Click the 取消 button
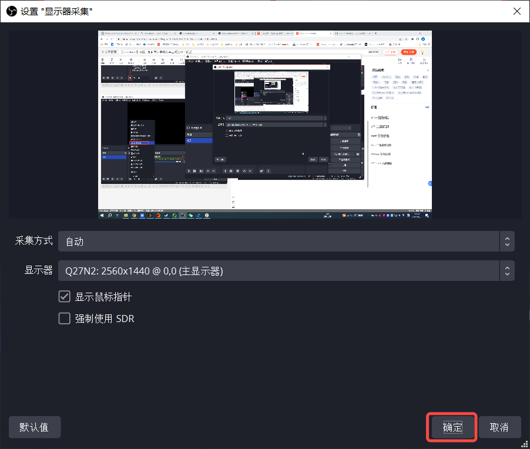Viewport: 530px width, 449px height. [x=499, y=427]
